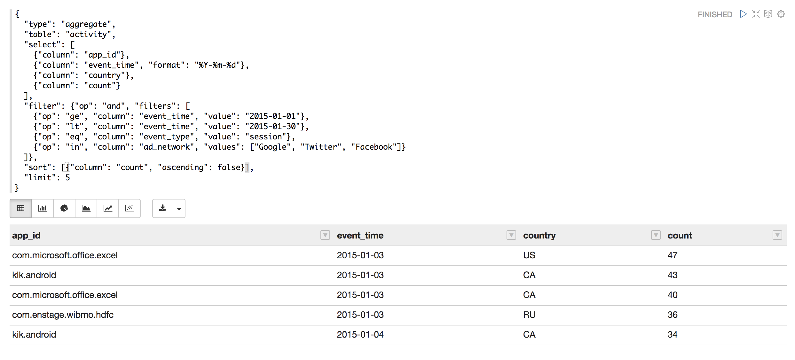Place cursor on "limit": 5 line
This screenshot has width=795, height=360.
[47, 178]
